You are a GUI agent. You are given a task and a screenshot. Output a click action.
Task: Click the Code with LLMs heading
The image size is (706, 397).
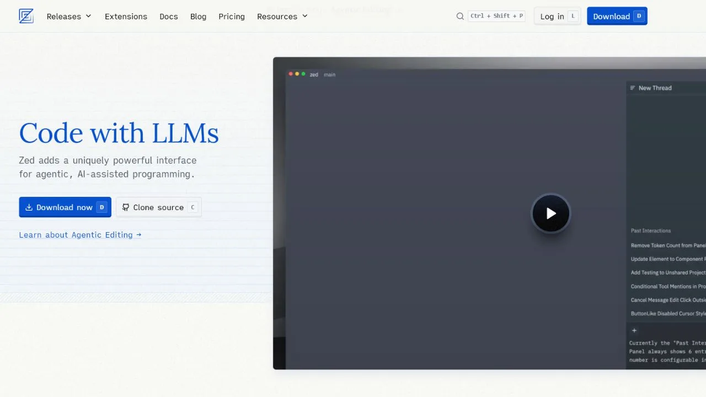click(119, 133)
